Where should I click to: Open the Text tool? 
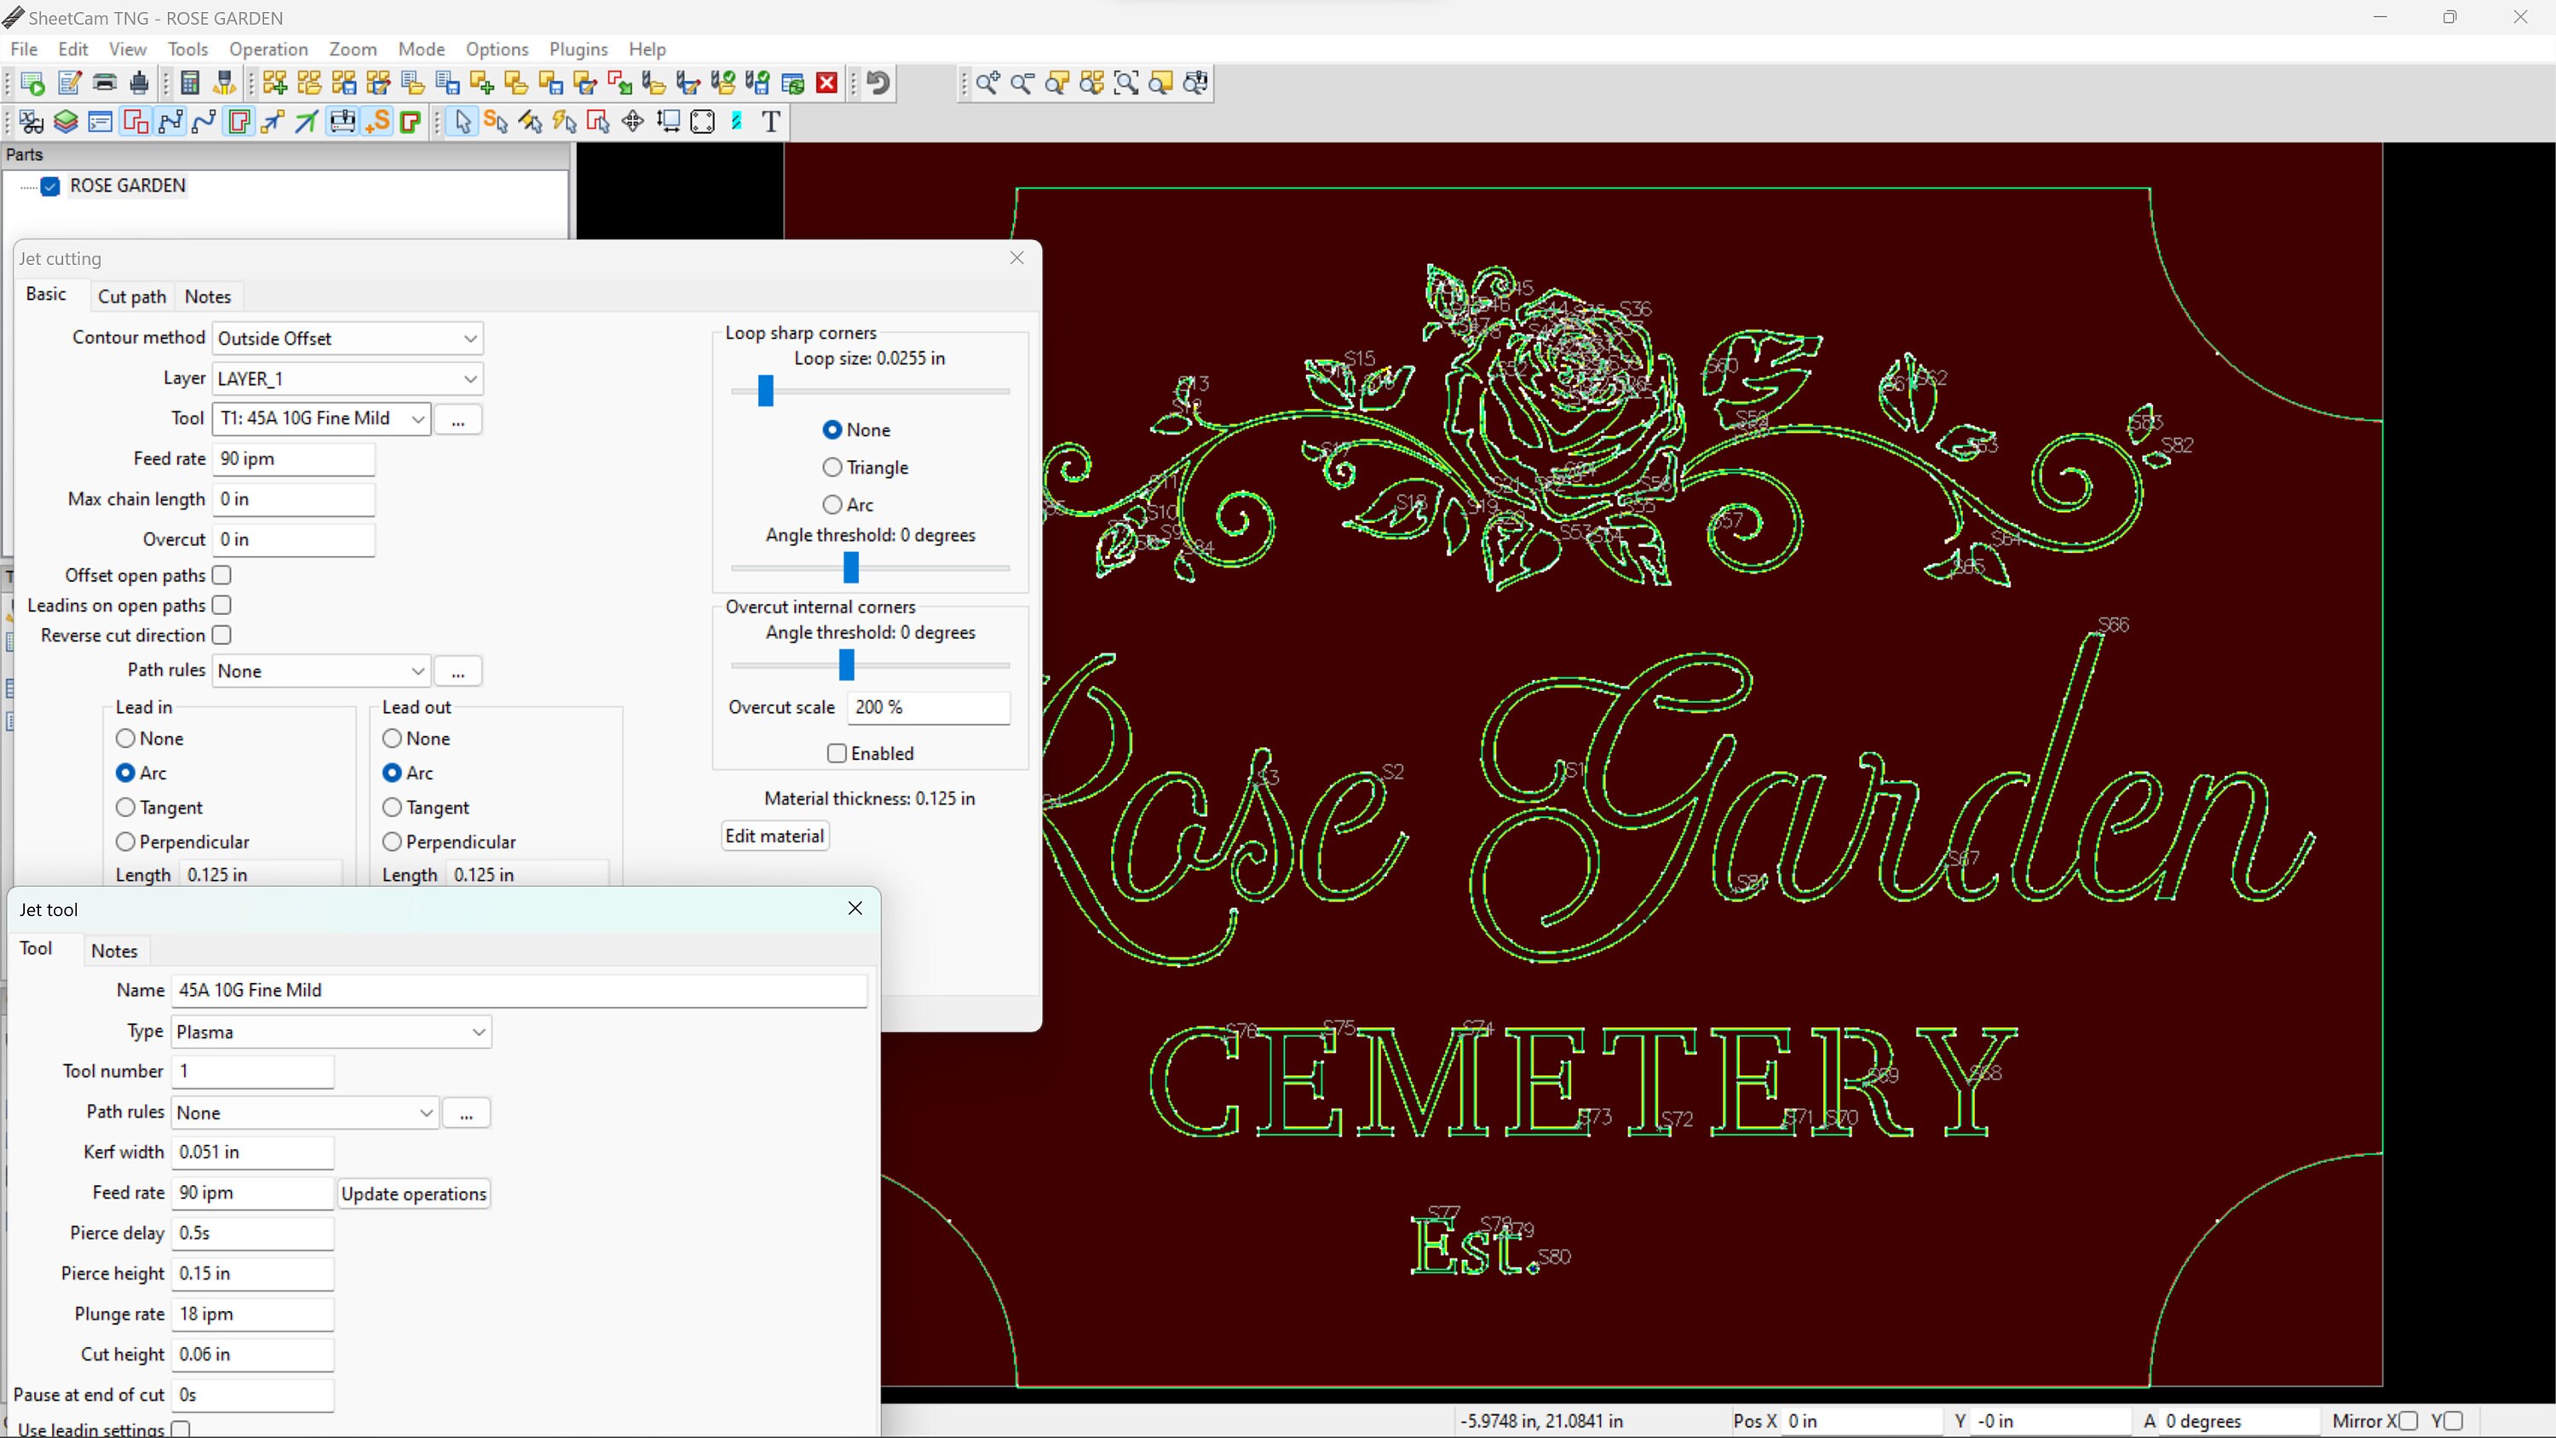(x=770, y=121)
